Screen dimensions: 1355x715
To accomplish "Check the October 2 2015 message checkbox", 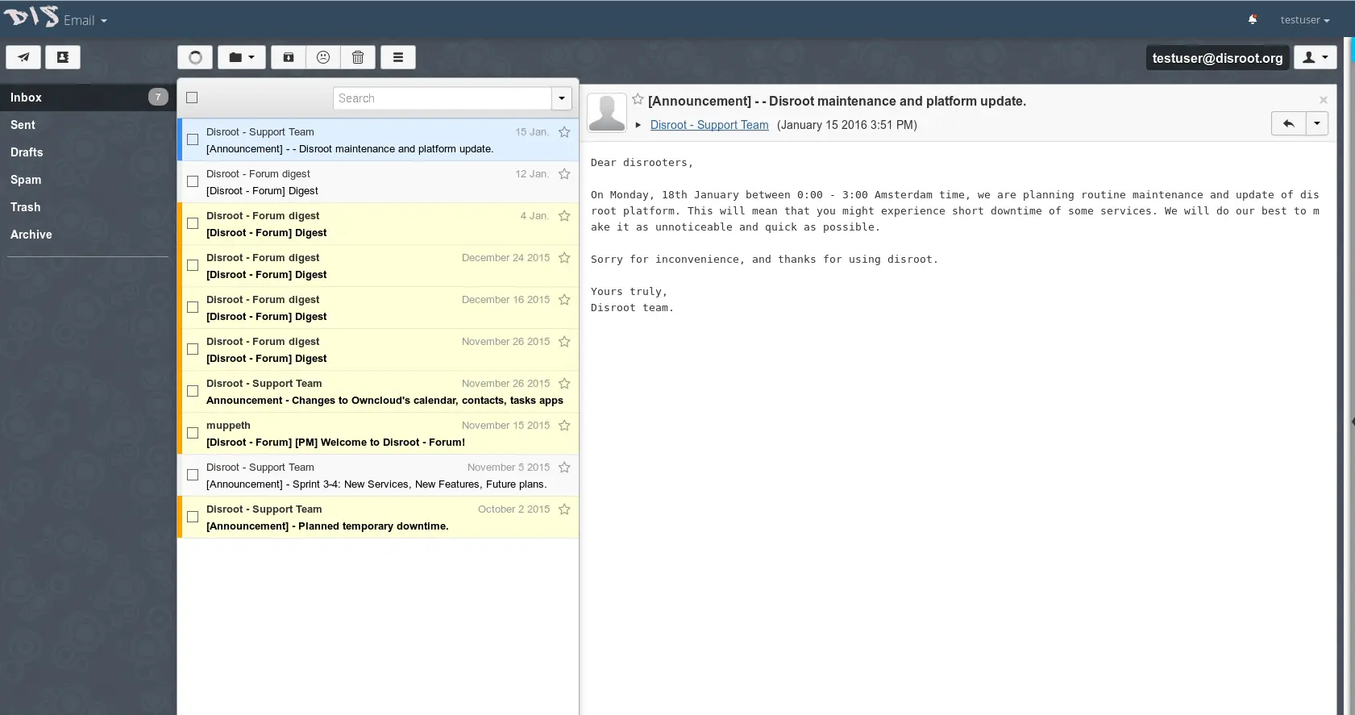I will [193, 517].
